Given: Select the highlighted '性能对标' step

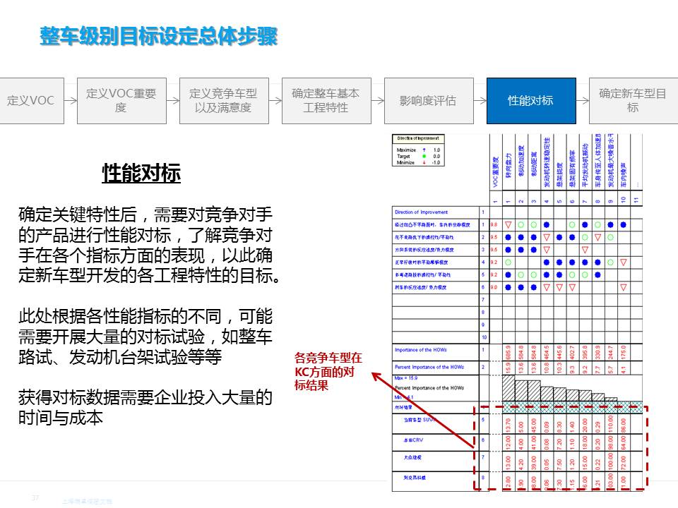Looking at the screenshot, I should coord(531,101).
